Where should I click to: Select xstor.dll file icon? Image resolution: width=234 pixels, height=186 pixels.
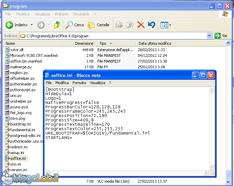[7, 49]
